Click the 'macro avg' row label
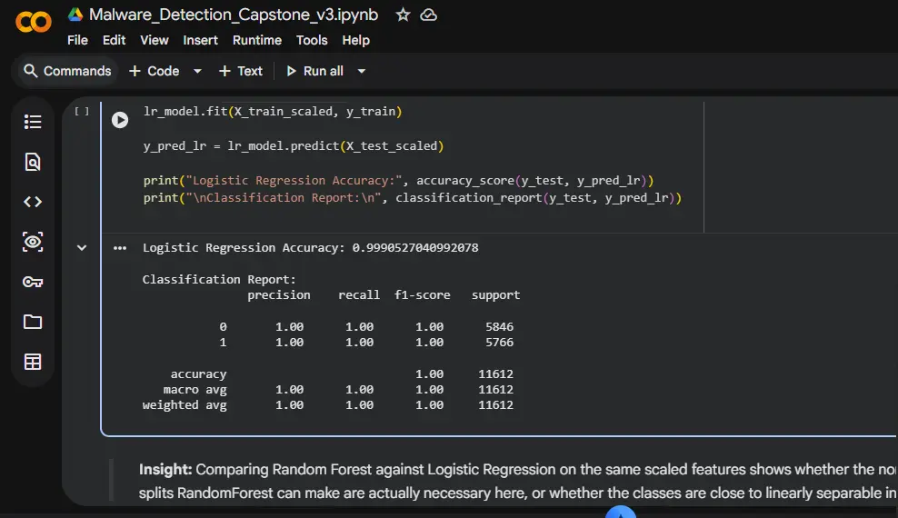The height and width of the screenshot is (518, 898). [x=195, y=389]
